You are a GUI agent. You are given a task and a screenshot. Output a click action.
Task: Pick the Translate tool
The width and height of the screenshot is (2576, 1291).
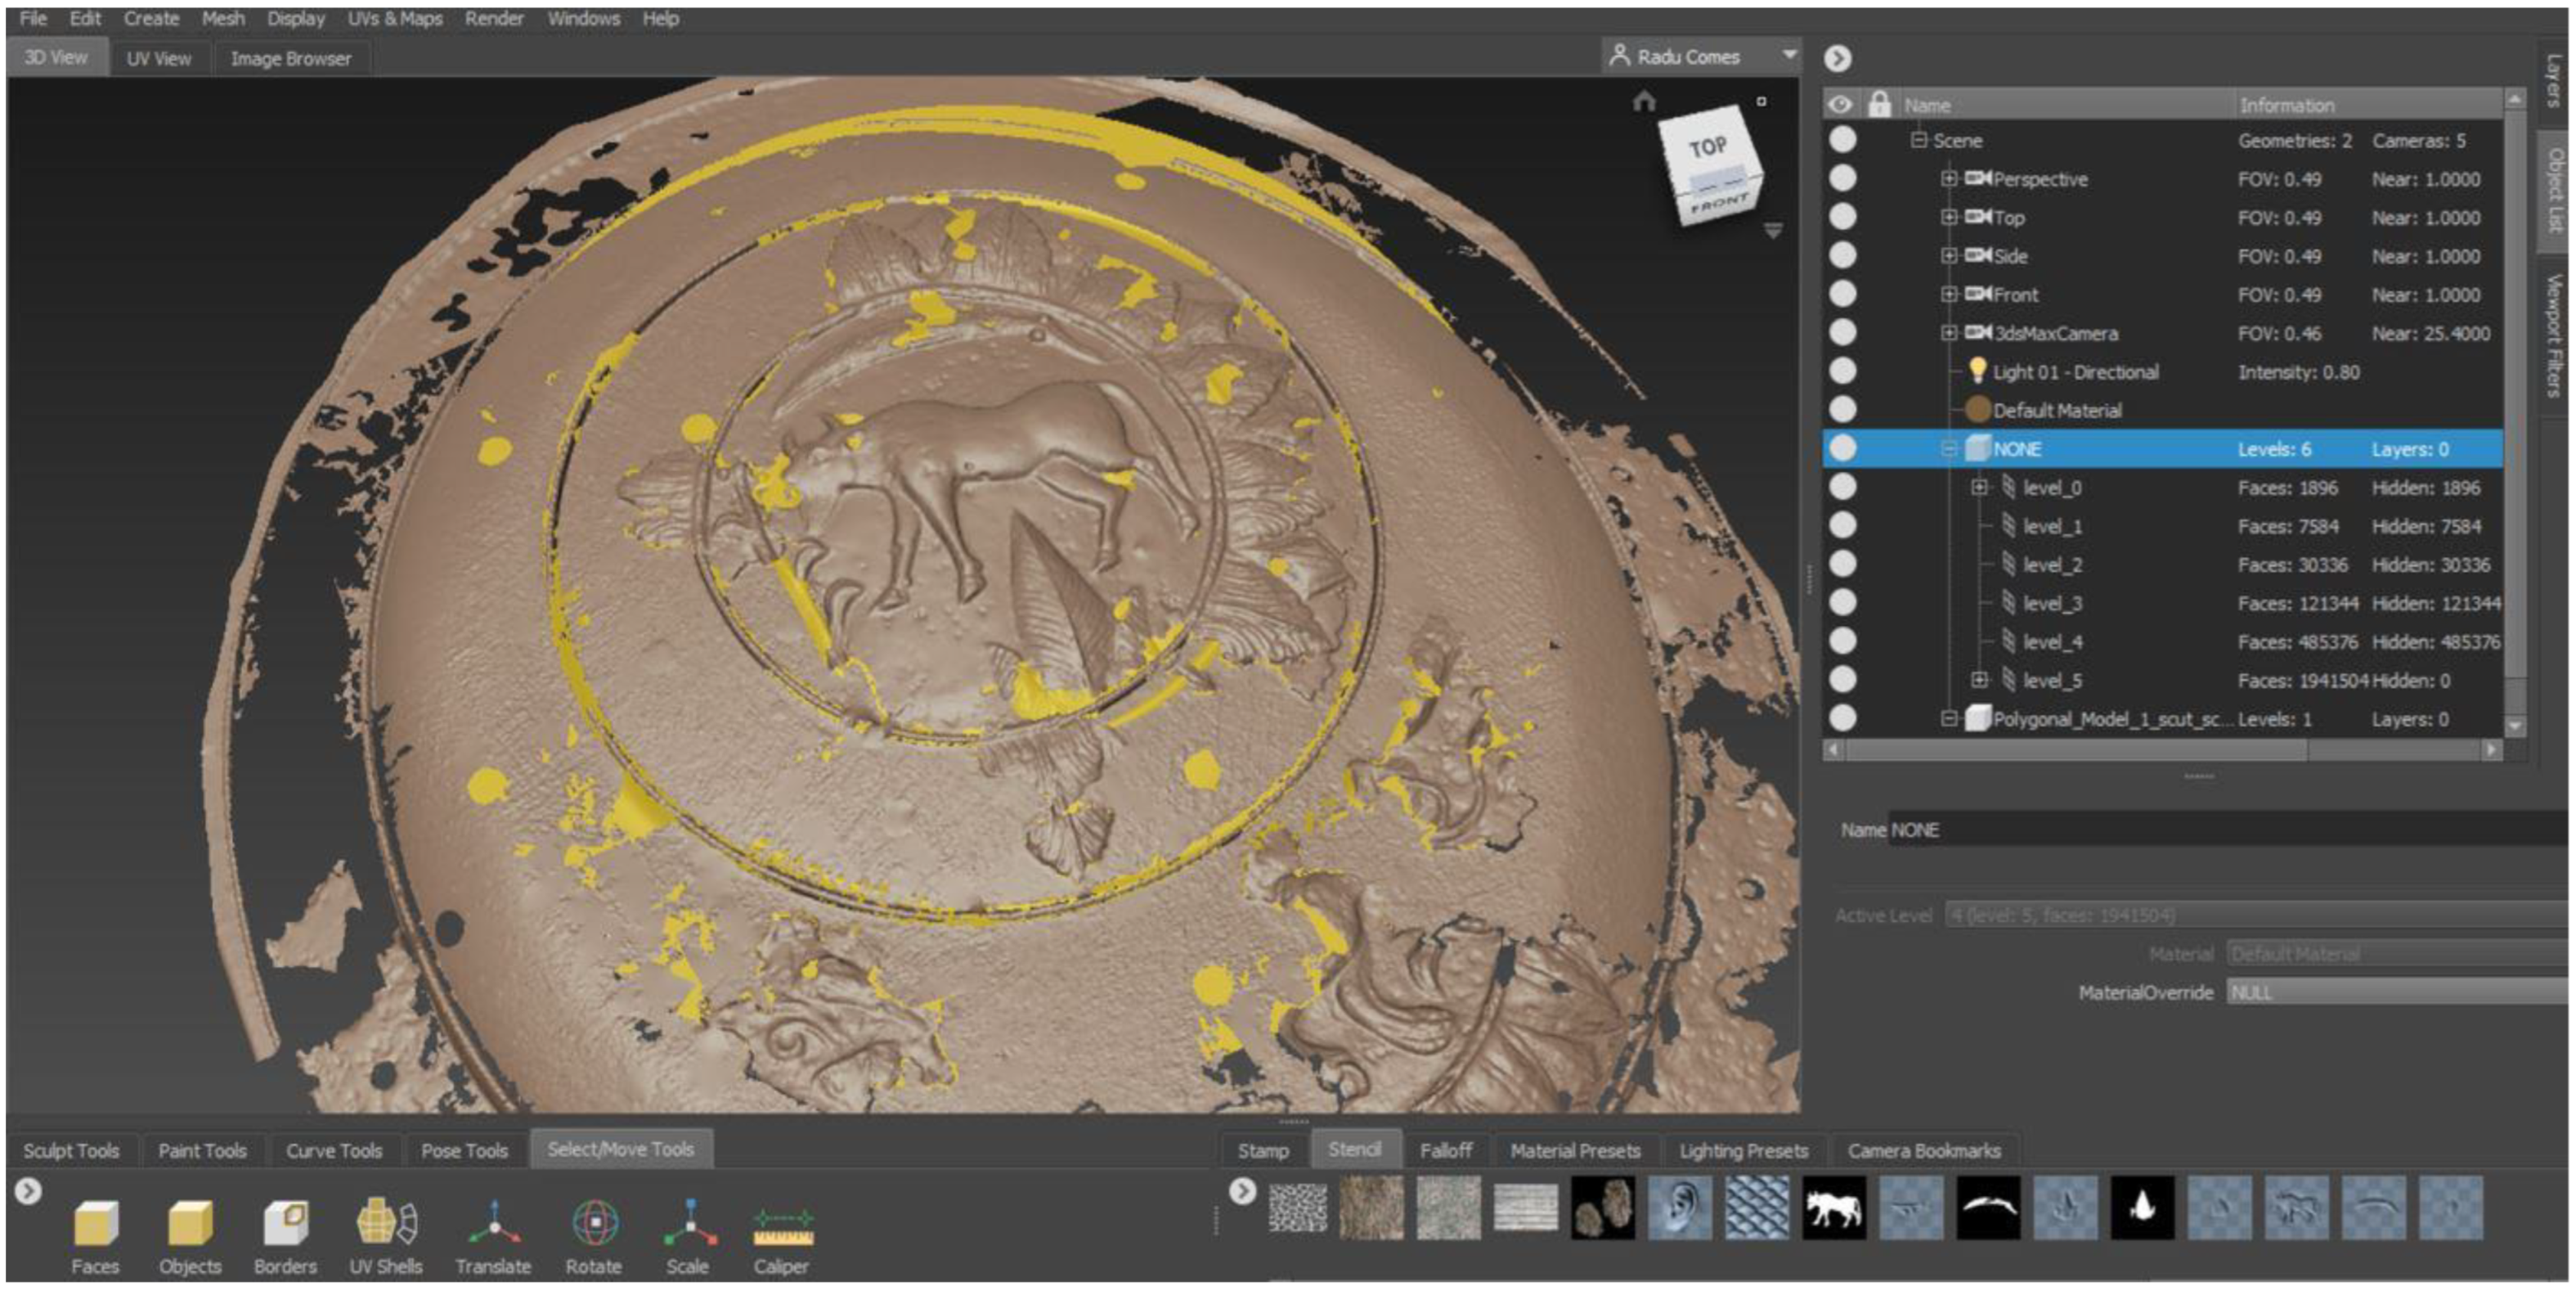pyautogui.click(x=493, y=1222)
